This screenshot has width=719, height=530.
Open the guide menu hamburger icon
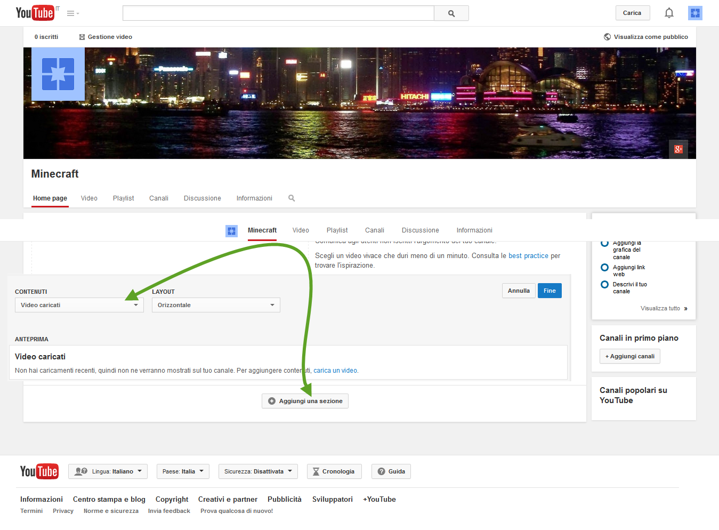(x=72, y=13)
